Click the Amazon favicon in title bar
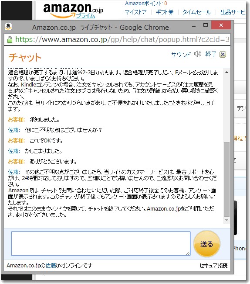Image resolution: width=250 pixels, height=284 pixels. click(x=8, y=27)
